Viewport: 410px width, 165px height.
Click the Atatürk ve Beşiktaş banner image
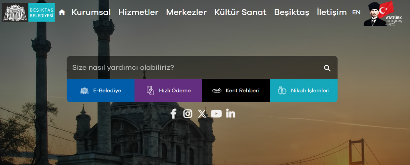[x=379, y=14]
